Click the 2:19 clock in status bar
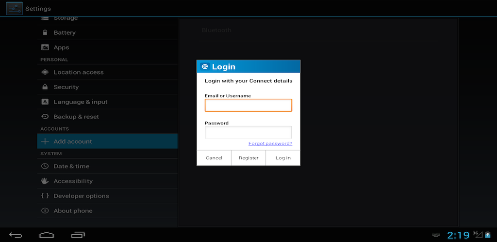This screenshot has height=242, width=497. tap(458, 235)
